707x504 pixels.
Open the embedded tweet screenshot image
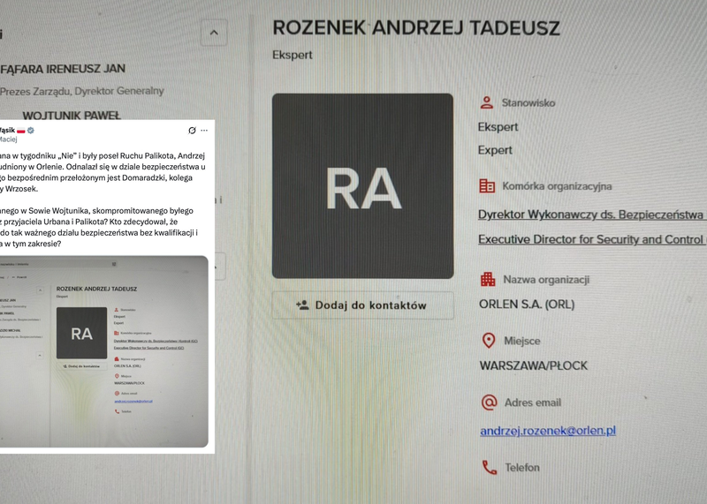103,351
